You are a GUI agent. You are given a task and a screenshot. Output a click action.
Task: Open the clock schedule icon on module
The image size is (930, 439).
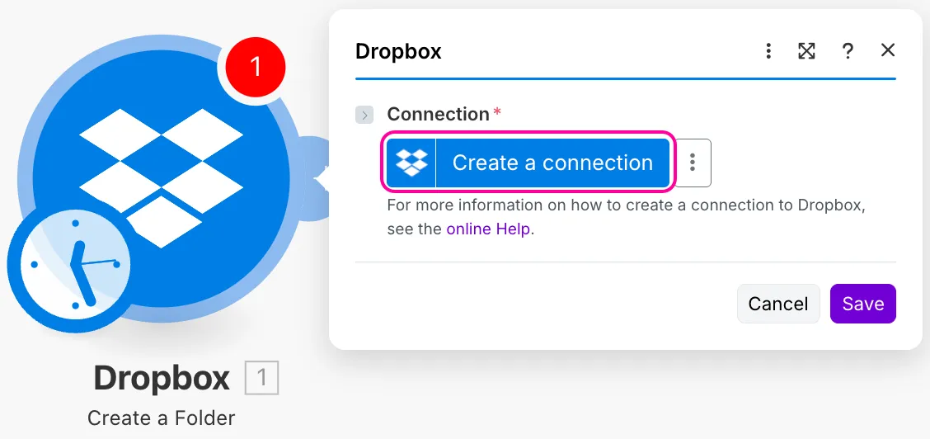[x=75, y=264]
